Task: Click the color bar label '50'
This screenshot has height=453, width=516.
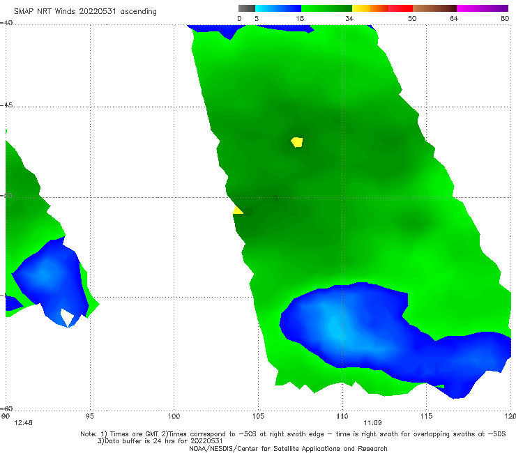Action: (412, 19)
